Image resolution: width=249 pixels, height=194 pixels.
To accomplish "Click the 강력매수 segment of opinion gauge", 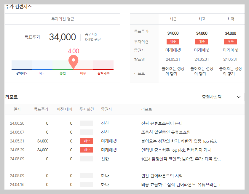I will click(103, 65).
